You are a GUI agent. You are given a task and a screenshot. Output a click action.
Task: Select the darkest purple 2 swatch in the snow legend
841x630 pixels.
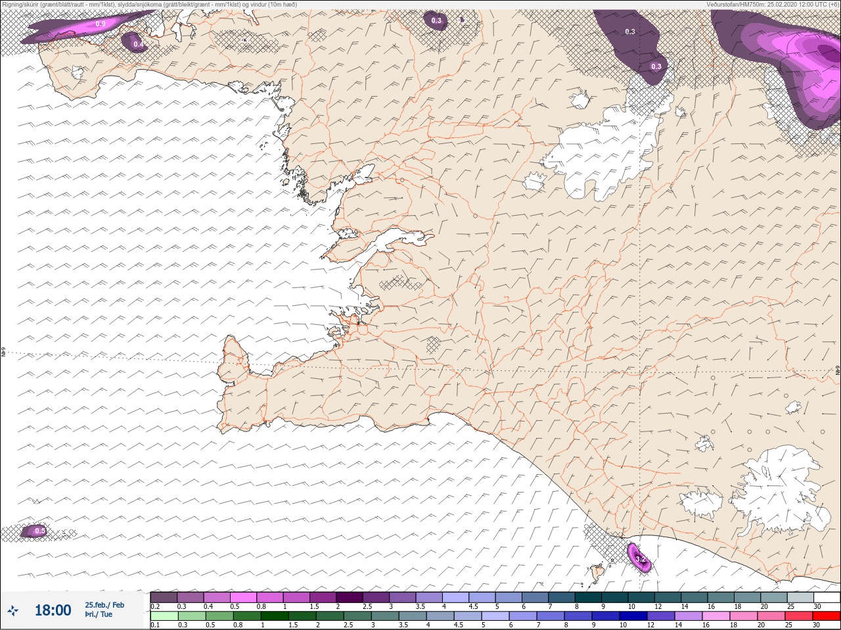pos(349,597)
